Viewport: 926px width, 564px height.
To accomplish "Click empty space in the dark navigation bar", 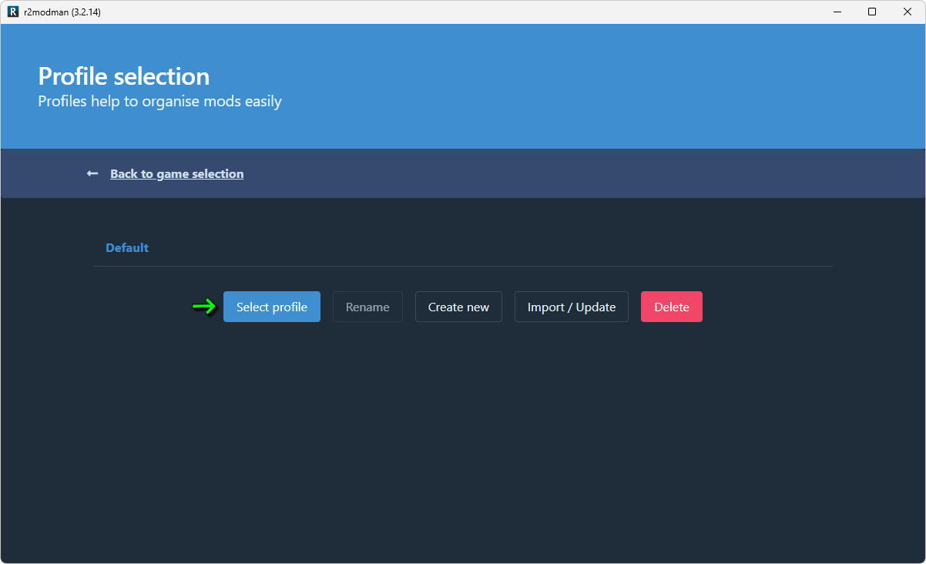I will click(x=578, y=174).
